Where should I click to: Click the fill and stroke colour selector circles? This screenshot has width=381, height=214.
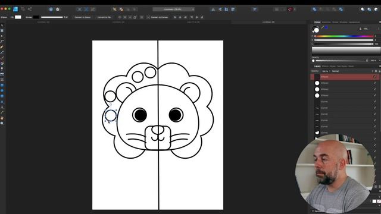tap(316, 29)
